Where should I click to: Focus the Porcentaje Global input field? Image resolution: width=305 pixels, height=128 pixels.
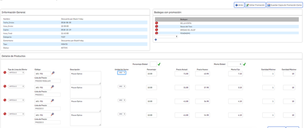point(153,64)
